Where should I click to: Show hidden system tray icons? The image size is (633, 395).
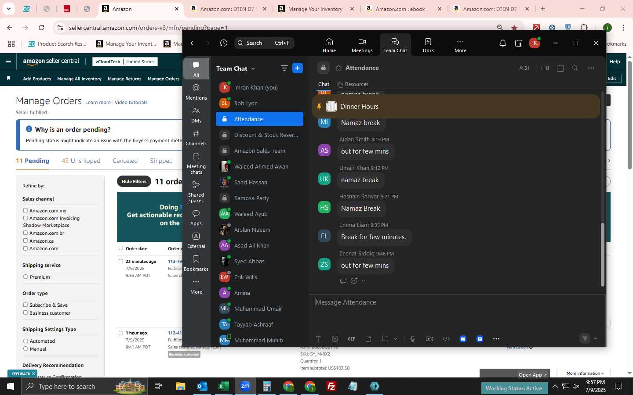click(555, 387)
